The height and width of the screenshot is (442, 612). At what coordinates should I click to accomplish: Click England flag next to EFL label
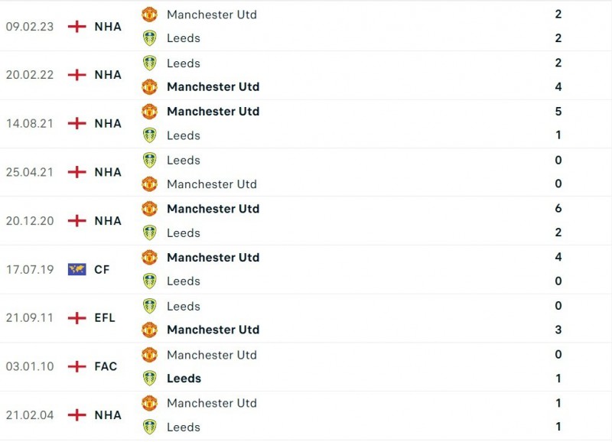point(76,318)
